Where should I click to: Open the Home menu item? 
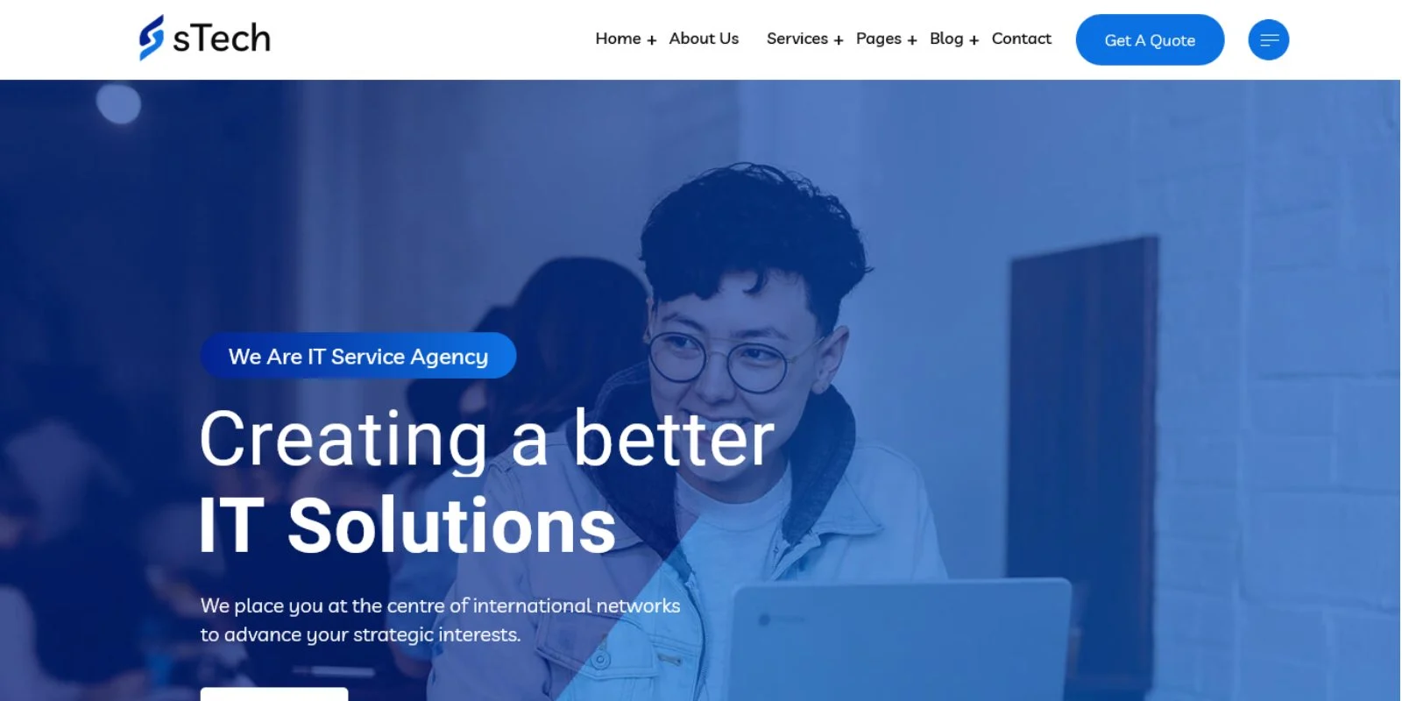618,39
